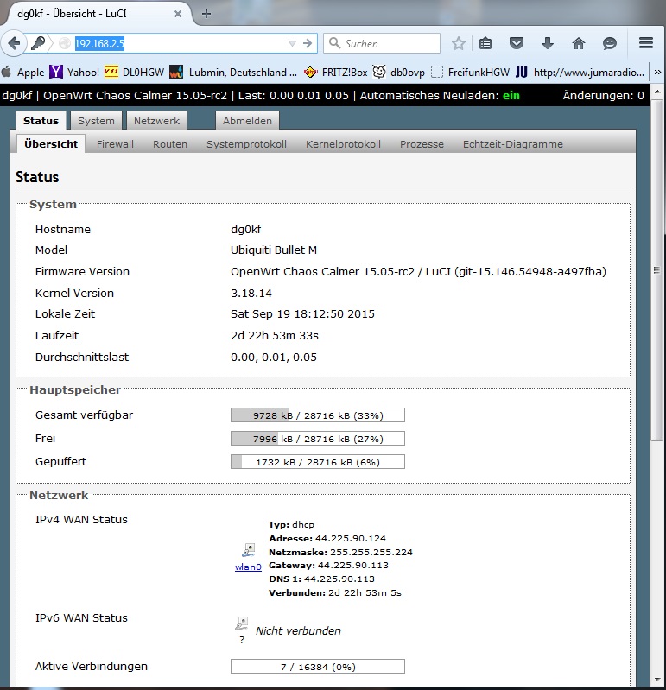Image resolution: width=666 pixels, height=690 pixels.
Task: Click the model value Ubiquiti Bullet M
Action: tap(274, 250)
